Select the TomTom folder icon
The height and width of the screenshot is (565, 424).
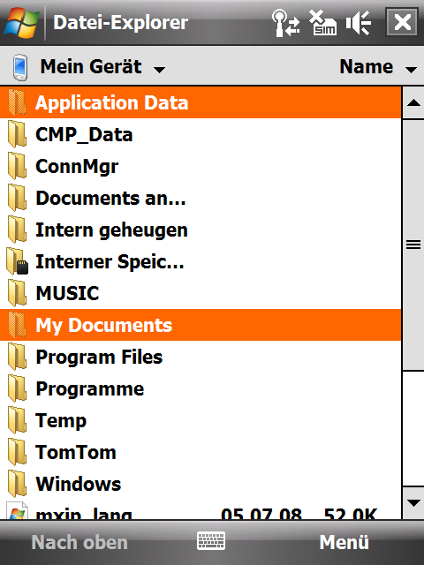17,452
